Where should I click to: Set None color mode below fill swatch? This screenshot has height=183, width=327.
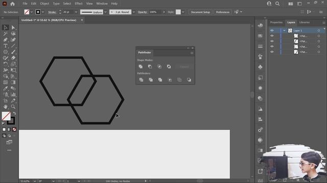pos(14,130)
